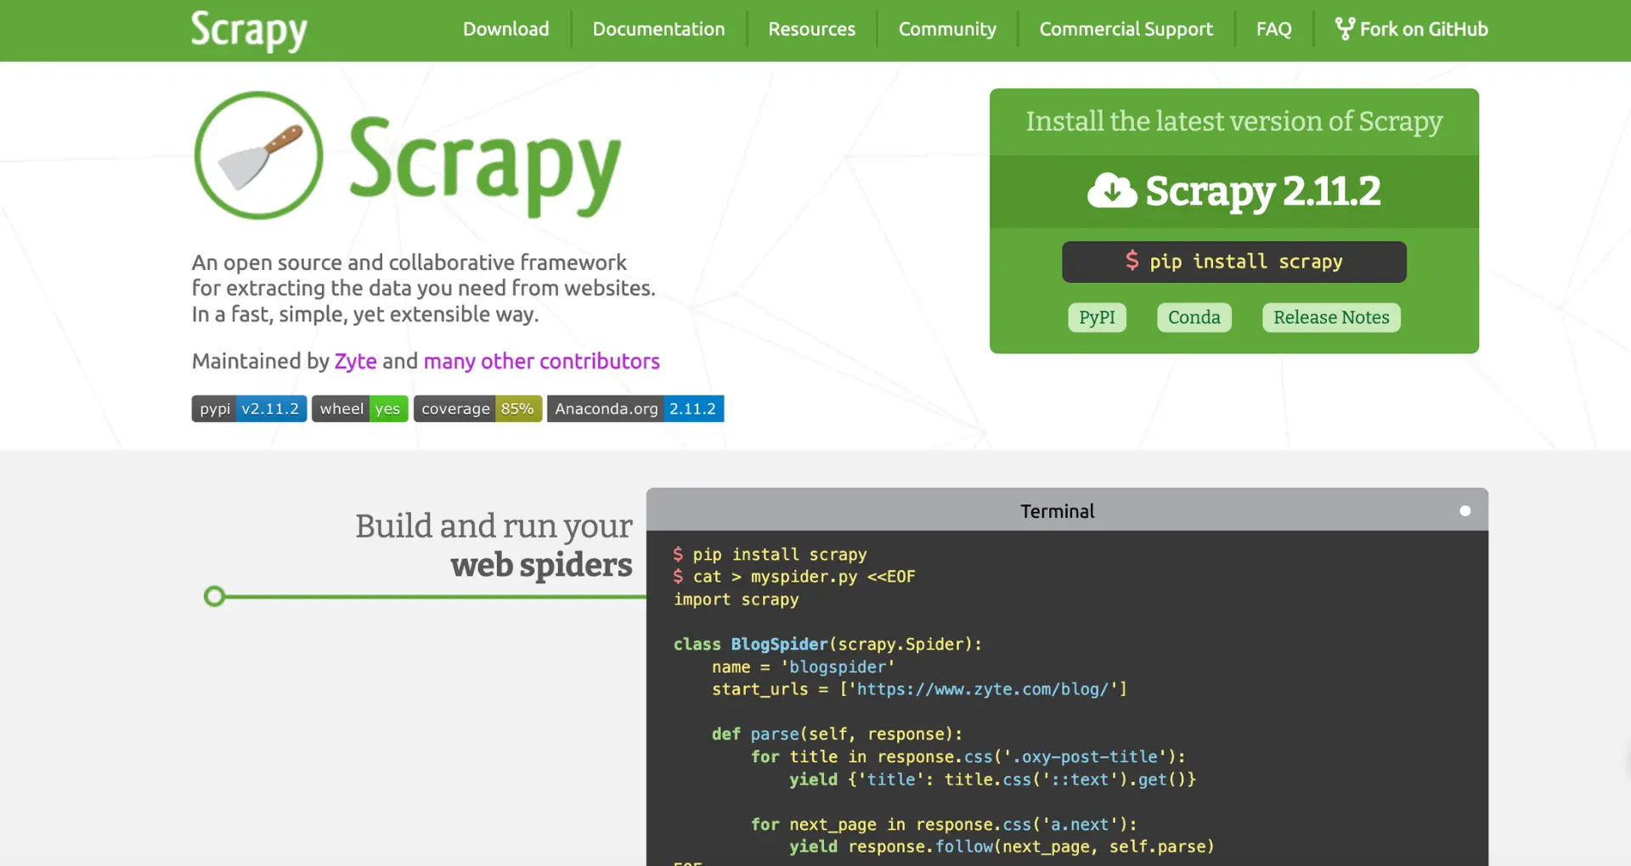Click the 'def parse(self, response)' line
1631x866 pixels.
coord(837,734)
